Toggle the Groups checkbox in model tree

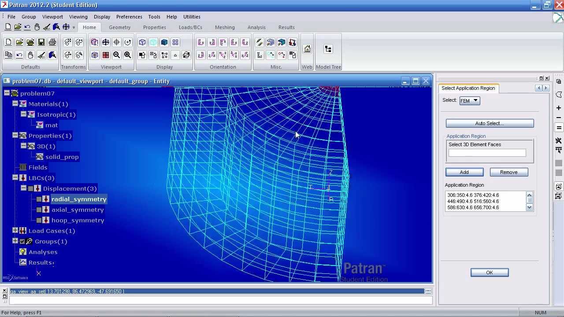22,241
